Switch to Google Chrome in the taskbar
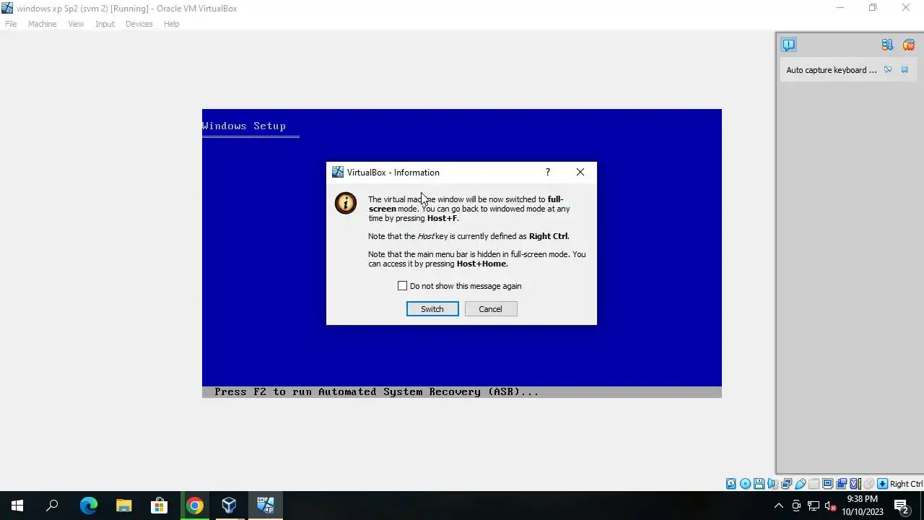This screenshot has width=924, height=520. 194,506
